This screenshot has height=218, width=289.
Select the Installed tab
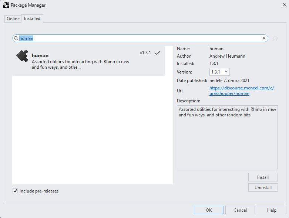click(x=32, y=18)
